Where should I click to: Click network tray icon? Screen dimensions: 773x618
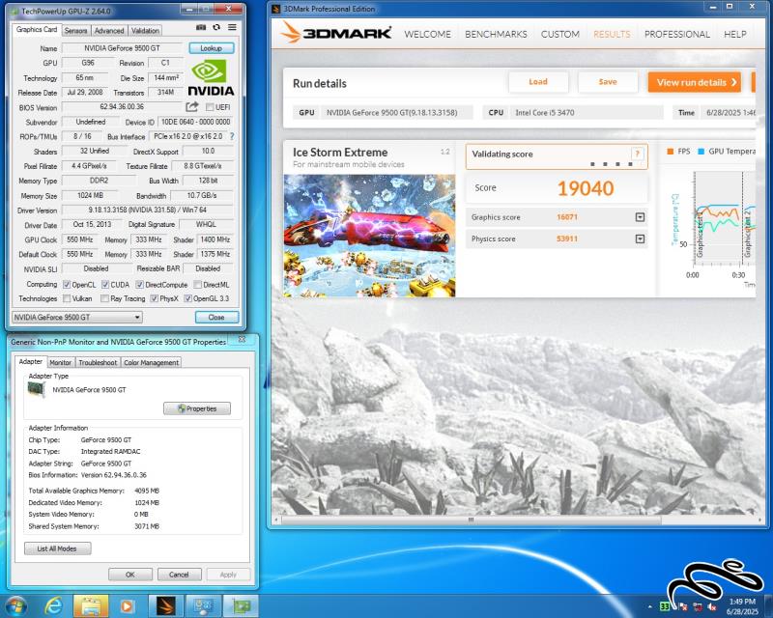click(698, 606)
